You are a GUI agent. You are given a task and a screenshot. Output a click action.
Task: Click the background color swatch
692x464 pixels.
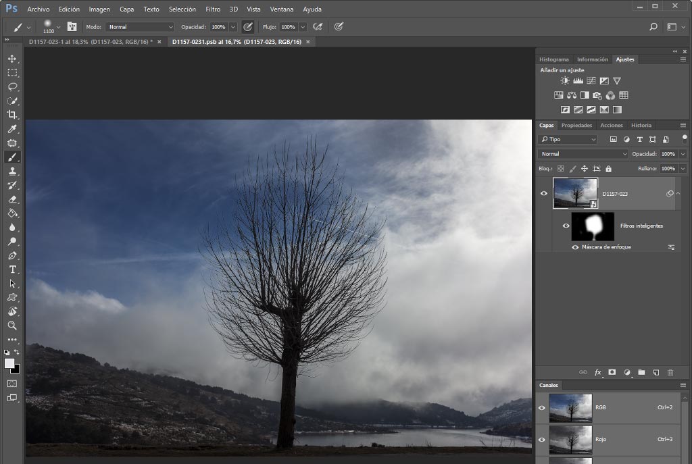(16, 370)
